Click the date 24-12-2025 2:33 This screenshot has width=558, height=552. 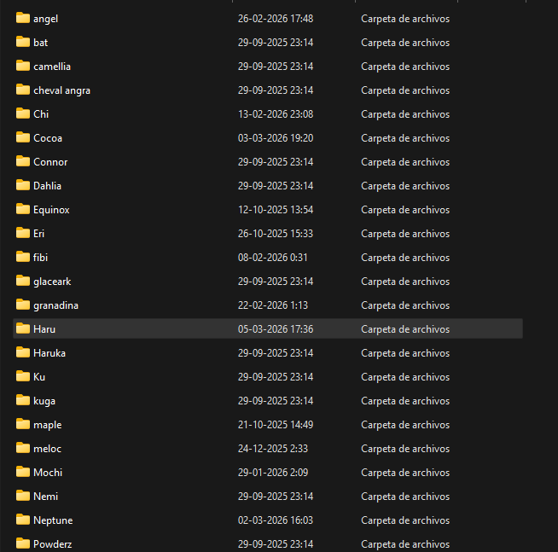coord(272,449)
